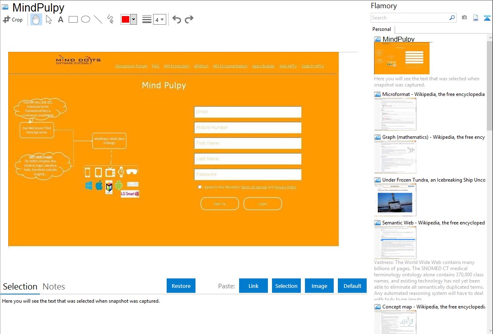
Task: Switch to the Selection tab
Action: point(20,287)
